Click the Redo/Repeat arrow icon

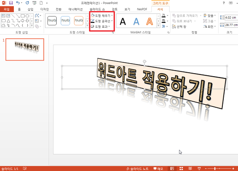click(27, 3)
